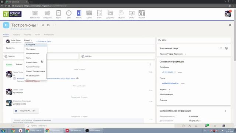Select Клиент Торгового зала option

tap(35, 71)
